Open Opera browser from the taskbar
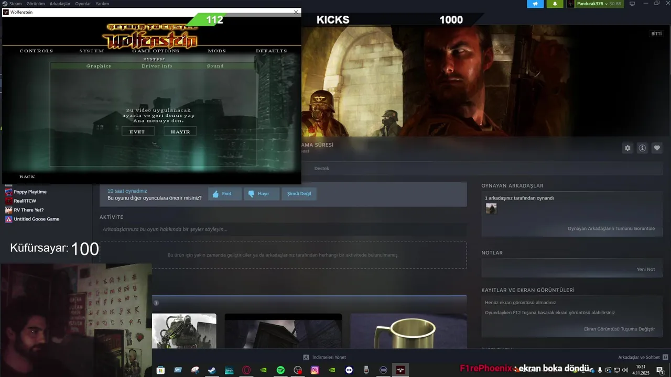The width and height of the screenshot is (671, 377). tap(246, 370)
